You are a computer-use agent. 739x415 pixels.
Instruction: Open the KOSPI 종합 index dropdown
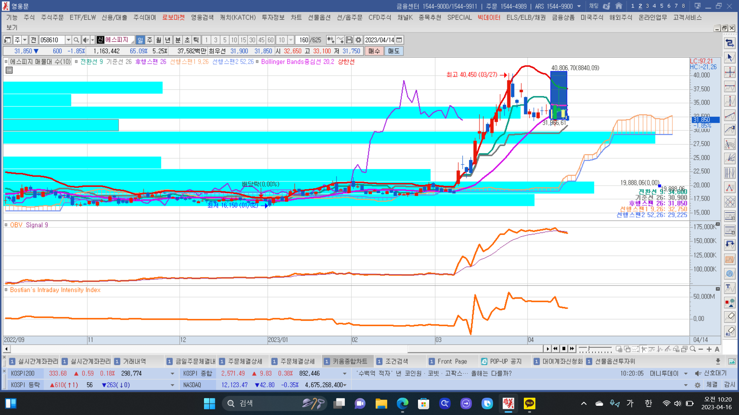pyautogui.click(x=344, y=373)
